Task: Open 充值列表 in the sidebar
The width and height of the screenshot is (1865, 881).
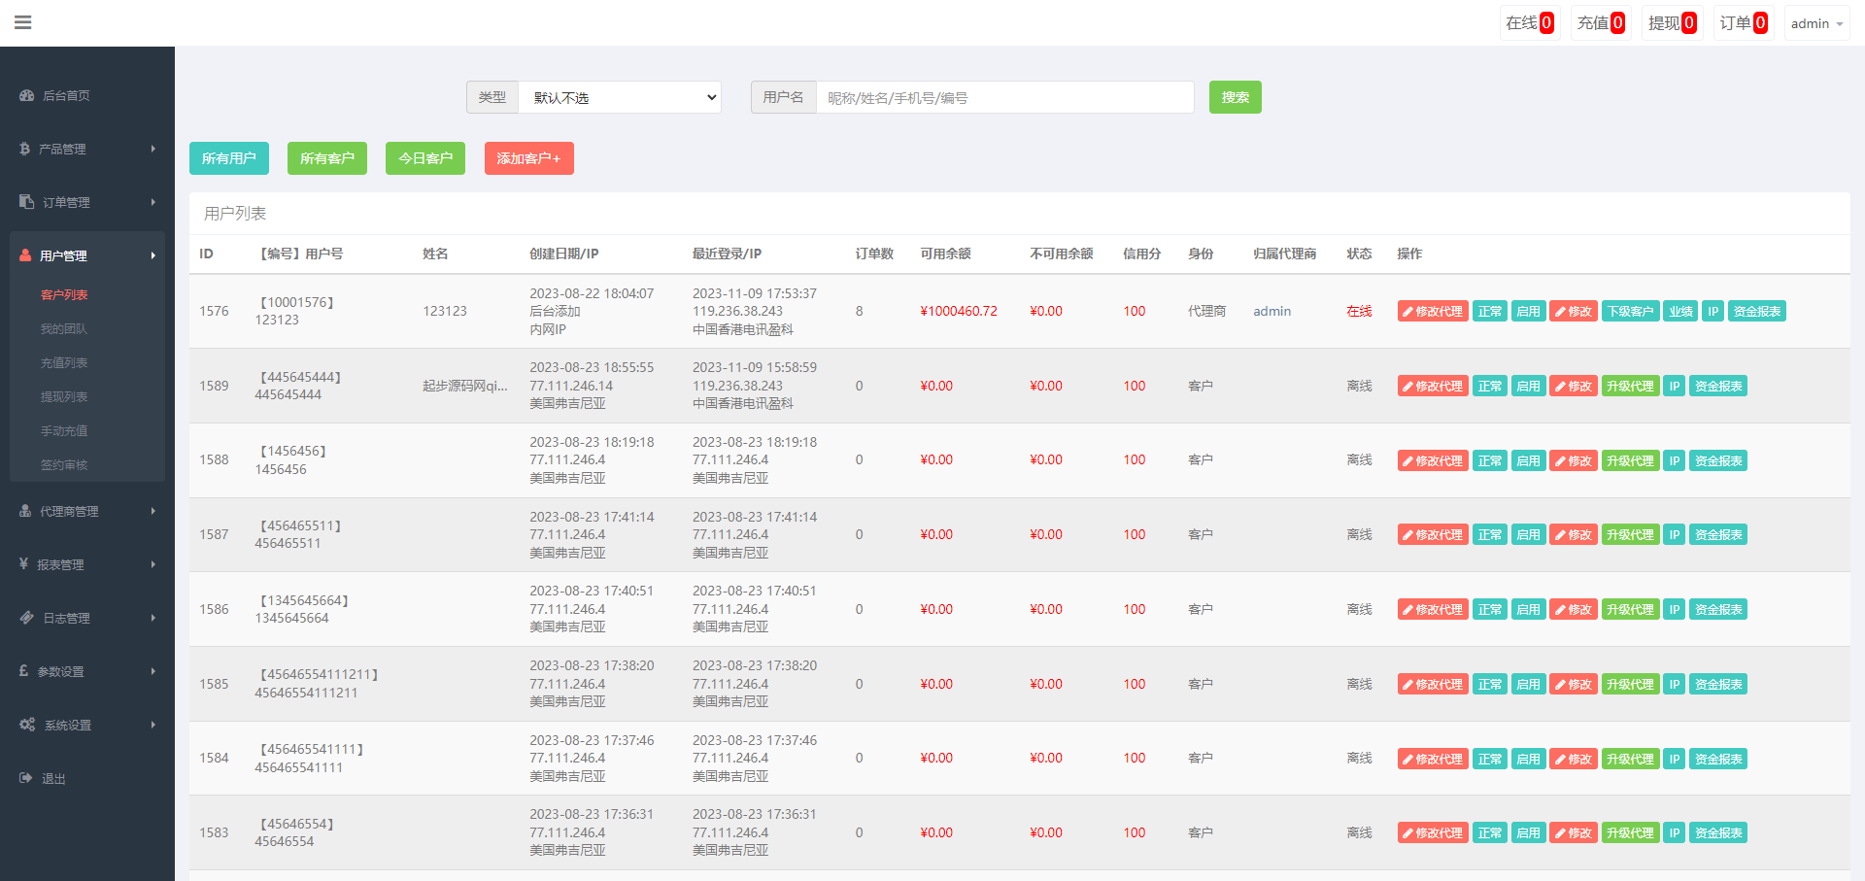Action: (x=64, y=362)
